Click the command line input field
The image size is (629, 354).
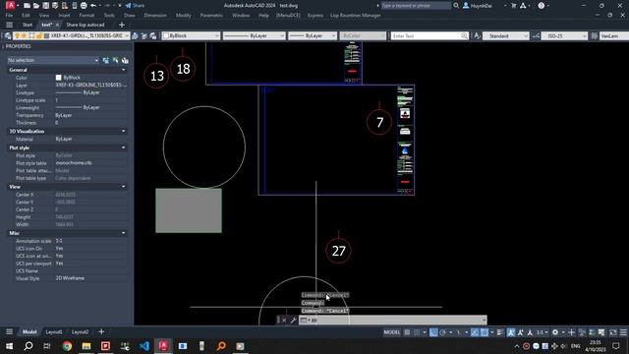tap(393, 320)
